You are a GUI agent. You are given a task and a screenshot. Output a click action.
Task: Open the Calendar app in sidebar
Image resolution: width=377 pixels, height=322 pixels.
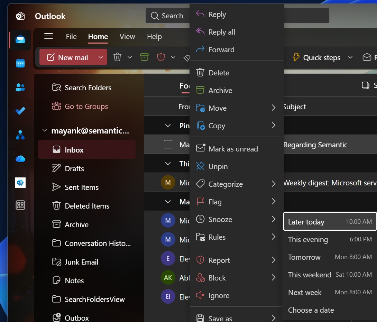tap(20, 64)
